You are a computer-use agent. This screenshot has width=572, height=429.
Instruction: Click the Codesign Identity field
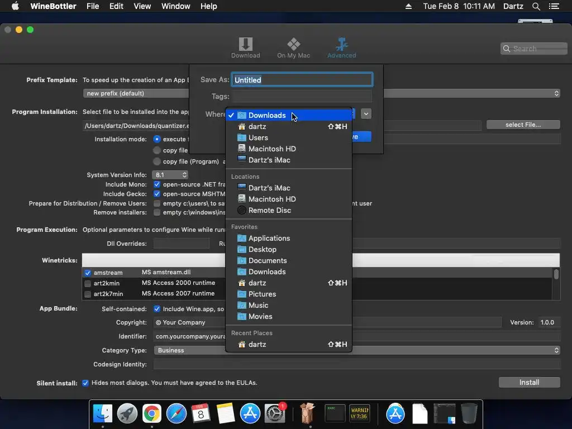(357, 364)
